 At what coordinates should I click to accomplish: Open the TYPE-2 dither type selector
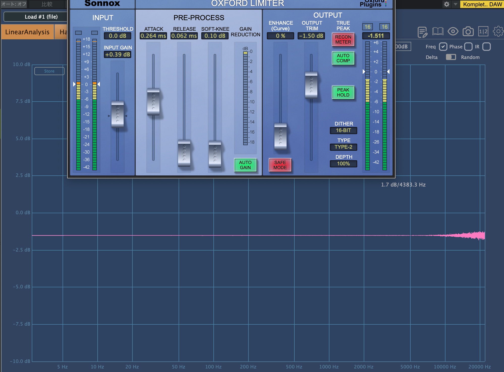click(x=343, y=147)
